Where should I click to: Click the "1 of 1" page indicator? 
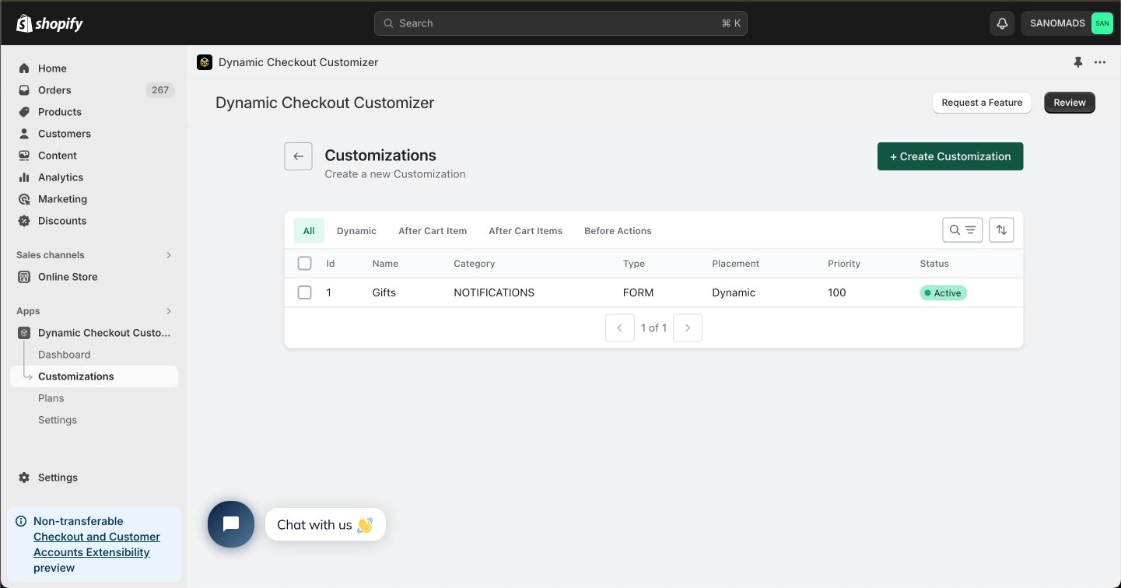pos(653,328)
